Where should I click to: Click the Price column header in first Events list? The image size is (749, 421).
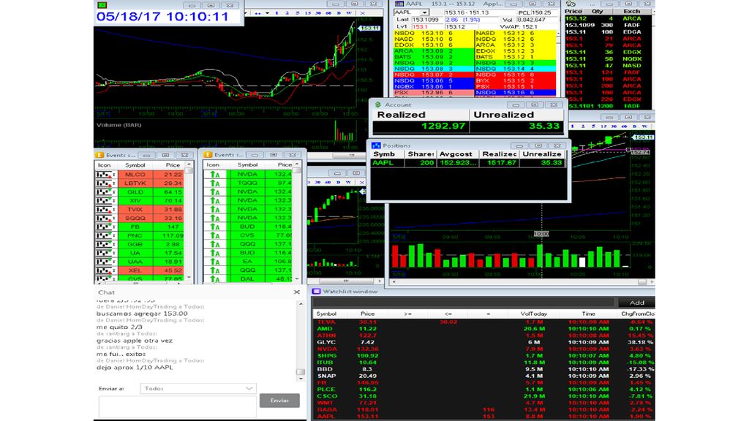pos(173,165)
